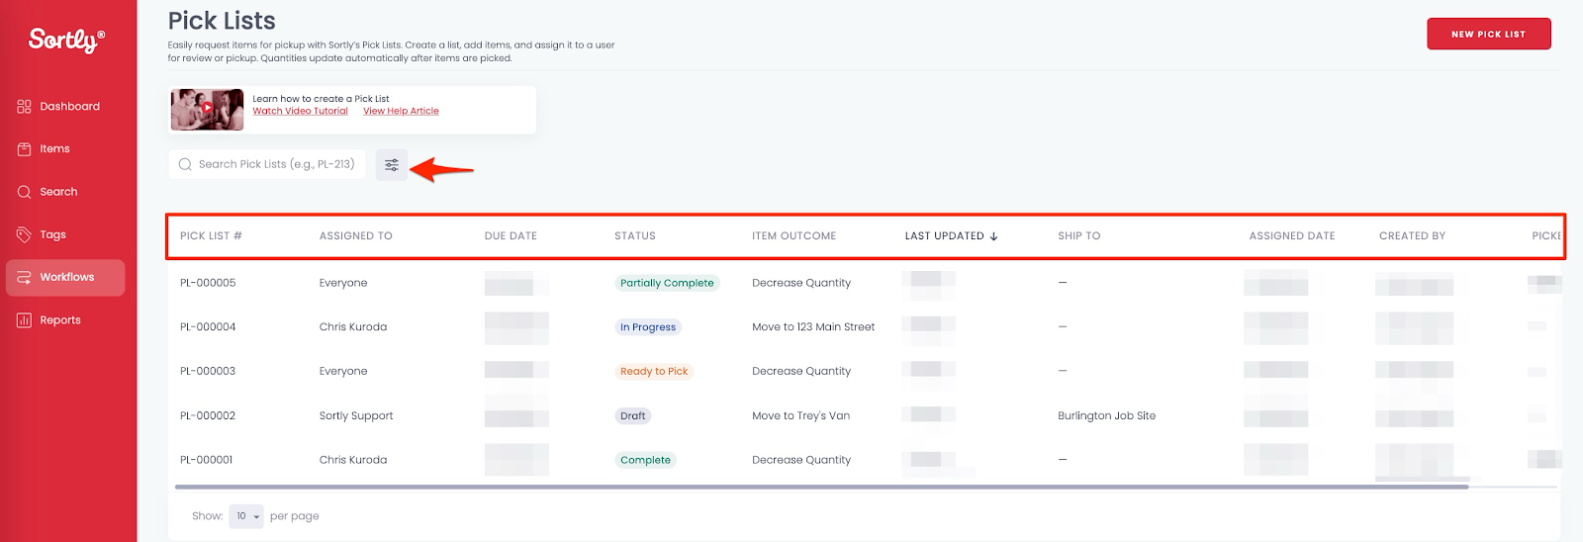Open View Help Article link
The height and width of the screenshot is (542, 1583).
(x=401, y=111)
